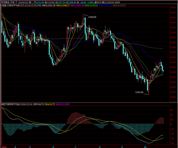Click month 4 on the time axis
This screenshot has height=148, width=178.
[15, 146]
